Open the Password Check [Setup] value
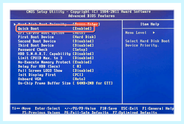The image size is (184, 124). click(80, 50)
